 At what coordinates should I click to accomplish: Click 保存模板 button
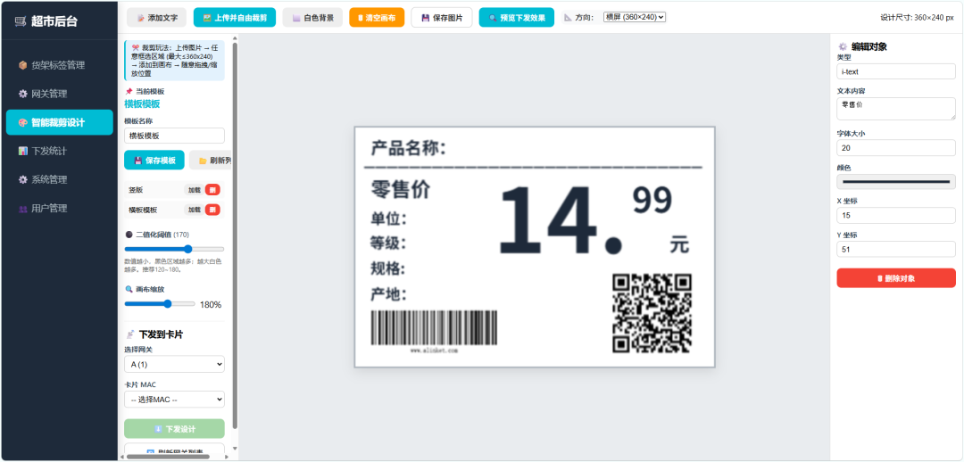(154, 161)
